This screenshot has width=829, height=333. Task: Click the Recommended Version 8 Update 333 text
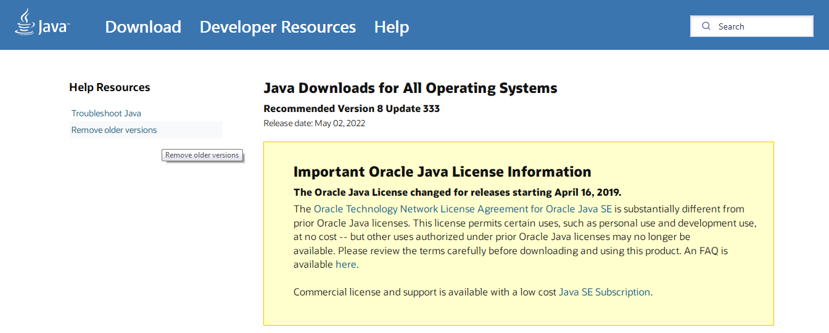pos(352,108)
